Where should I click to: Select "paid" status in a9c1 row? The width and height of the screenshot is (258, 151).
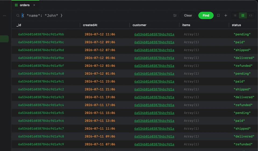point(239,82)
